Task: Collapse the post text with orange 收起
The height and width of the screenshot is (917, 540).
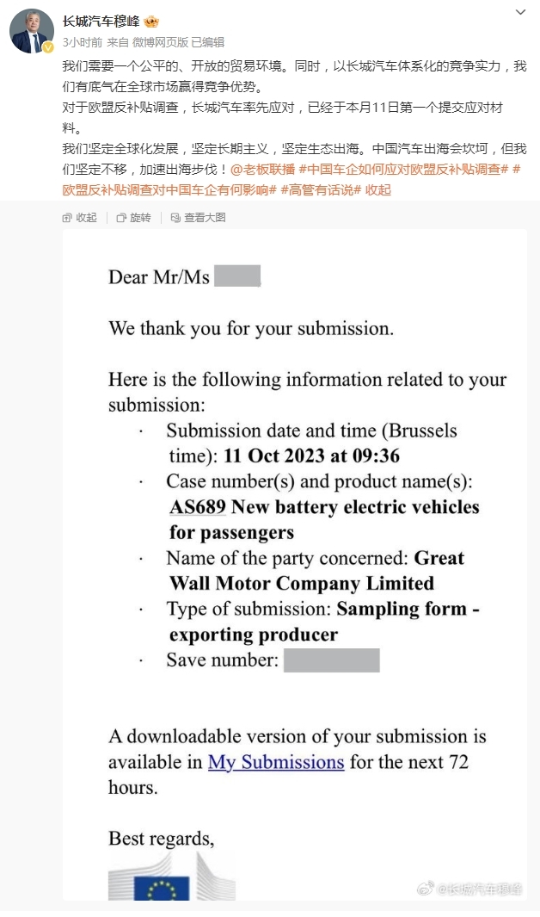Action: [x=377, y=189]
